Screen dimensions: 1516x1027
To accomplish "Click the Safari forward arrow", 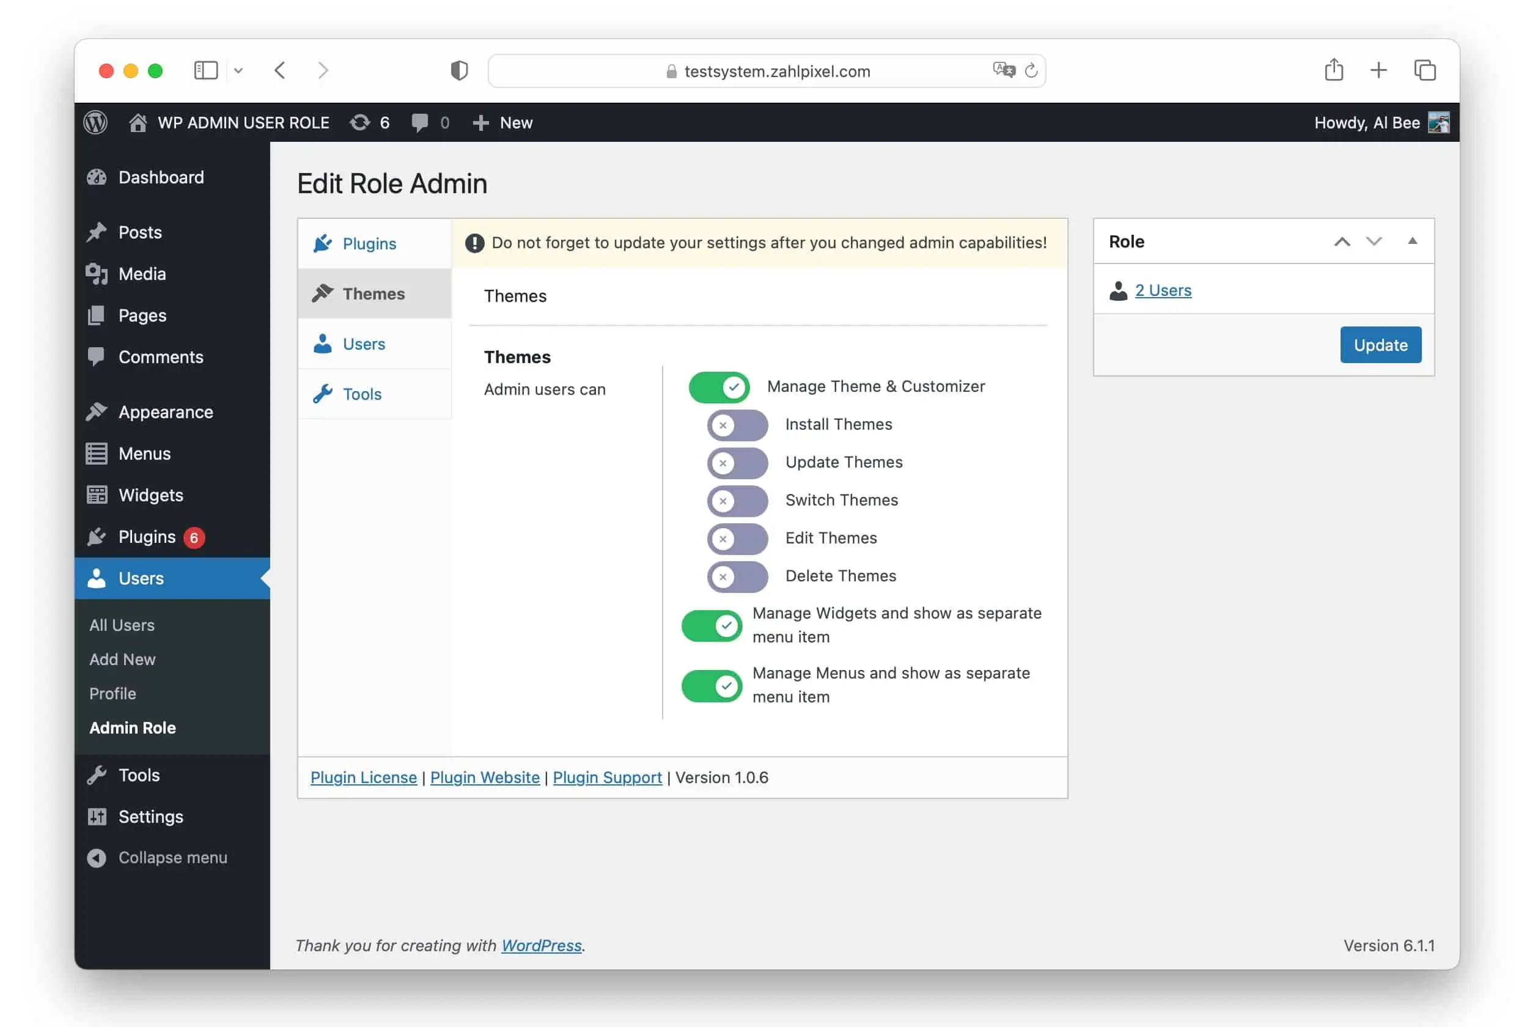I will click(323, 70).
